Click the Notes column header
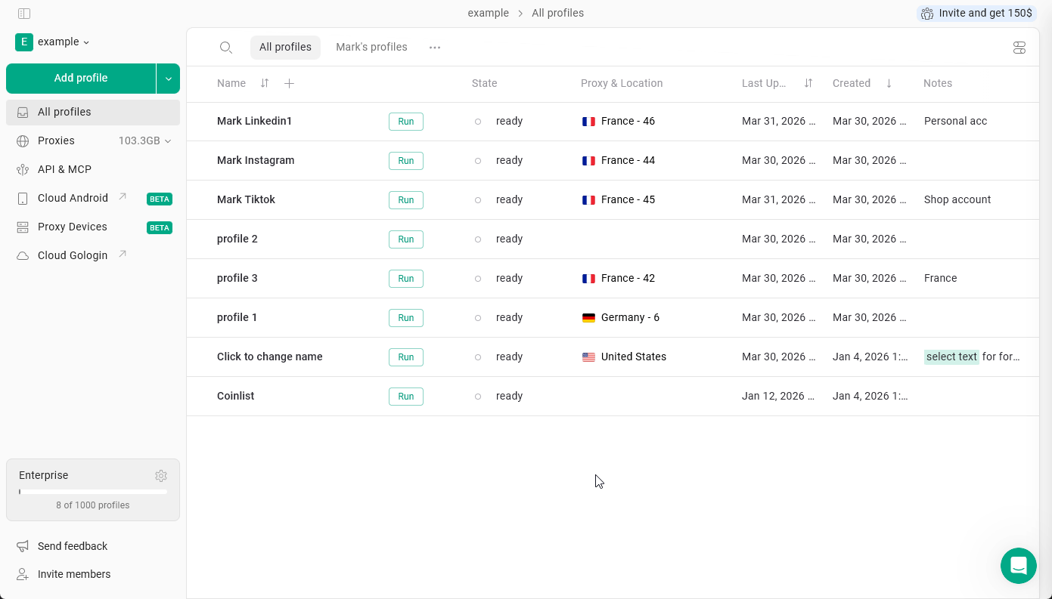1052x599 pixels. coord(938,83)
